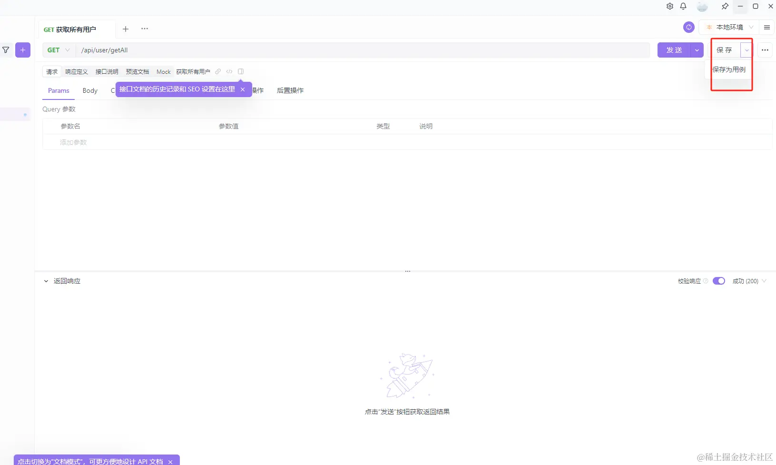This screenshot has height=465, width=776.
Task: Select the Body tab
Action: point(90,90)
